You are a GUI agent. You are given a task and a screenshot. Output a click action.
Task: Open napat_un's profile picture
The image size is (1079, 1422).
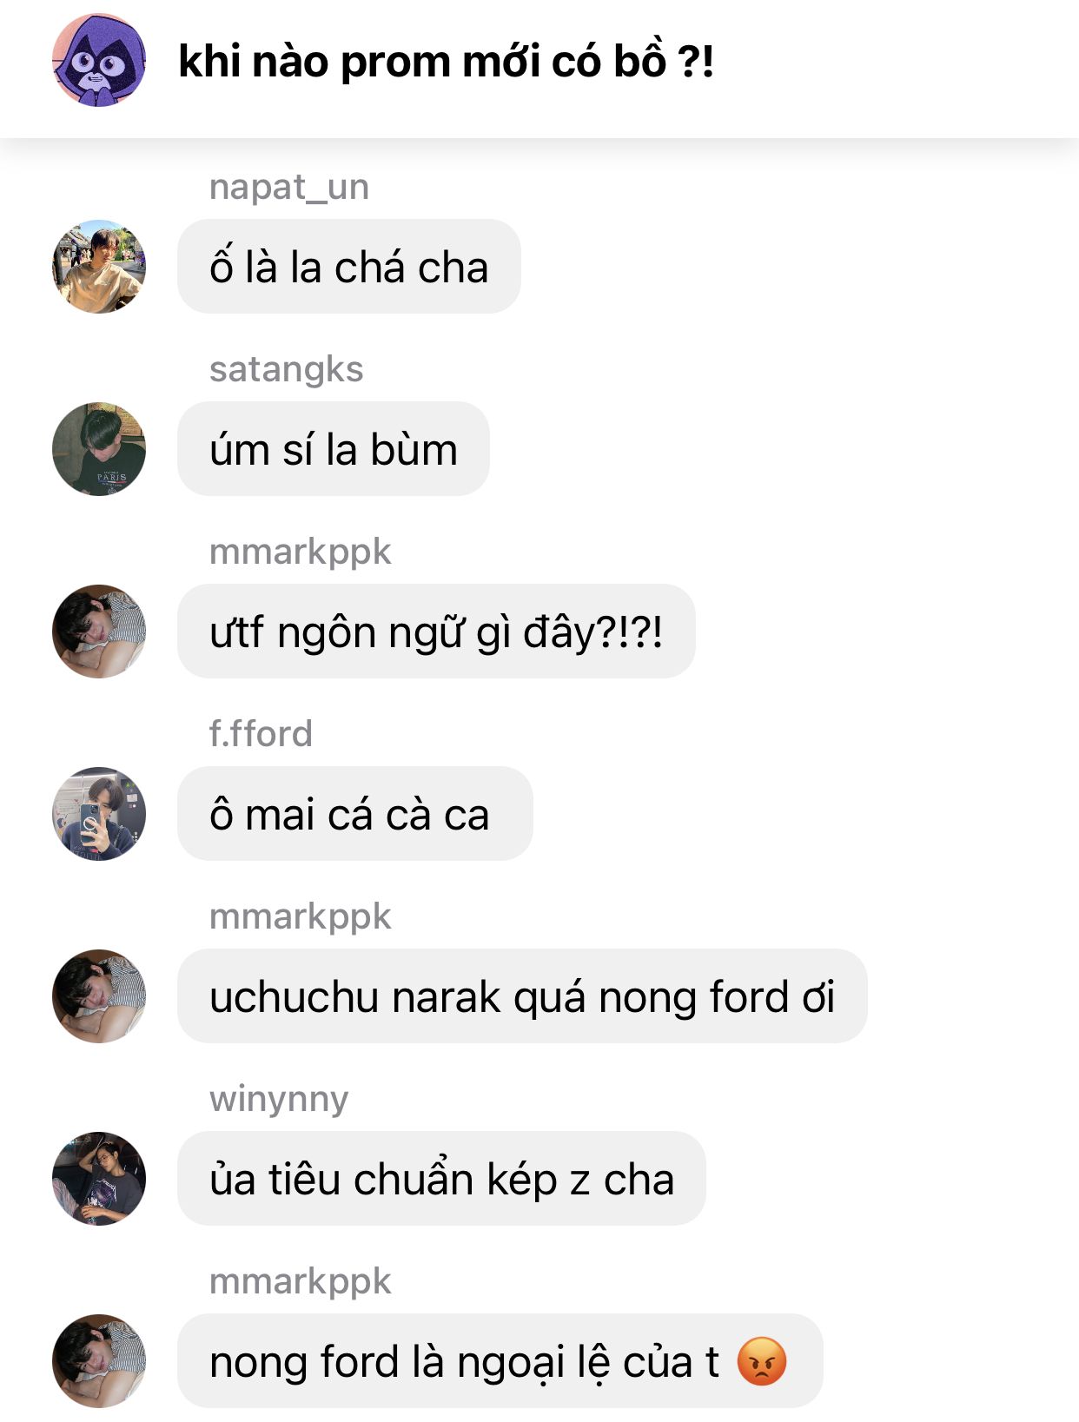[x=99, y=266]
